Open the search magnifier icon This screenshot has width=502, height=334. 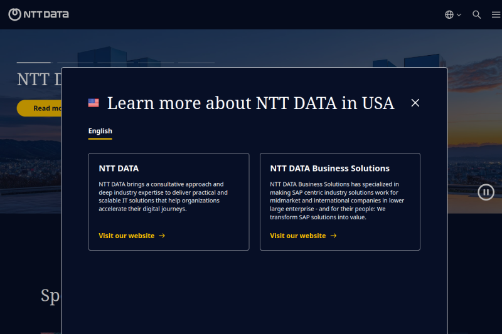476,14
